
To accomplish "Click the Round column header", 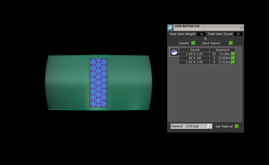I will coord(194,50).
